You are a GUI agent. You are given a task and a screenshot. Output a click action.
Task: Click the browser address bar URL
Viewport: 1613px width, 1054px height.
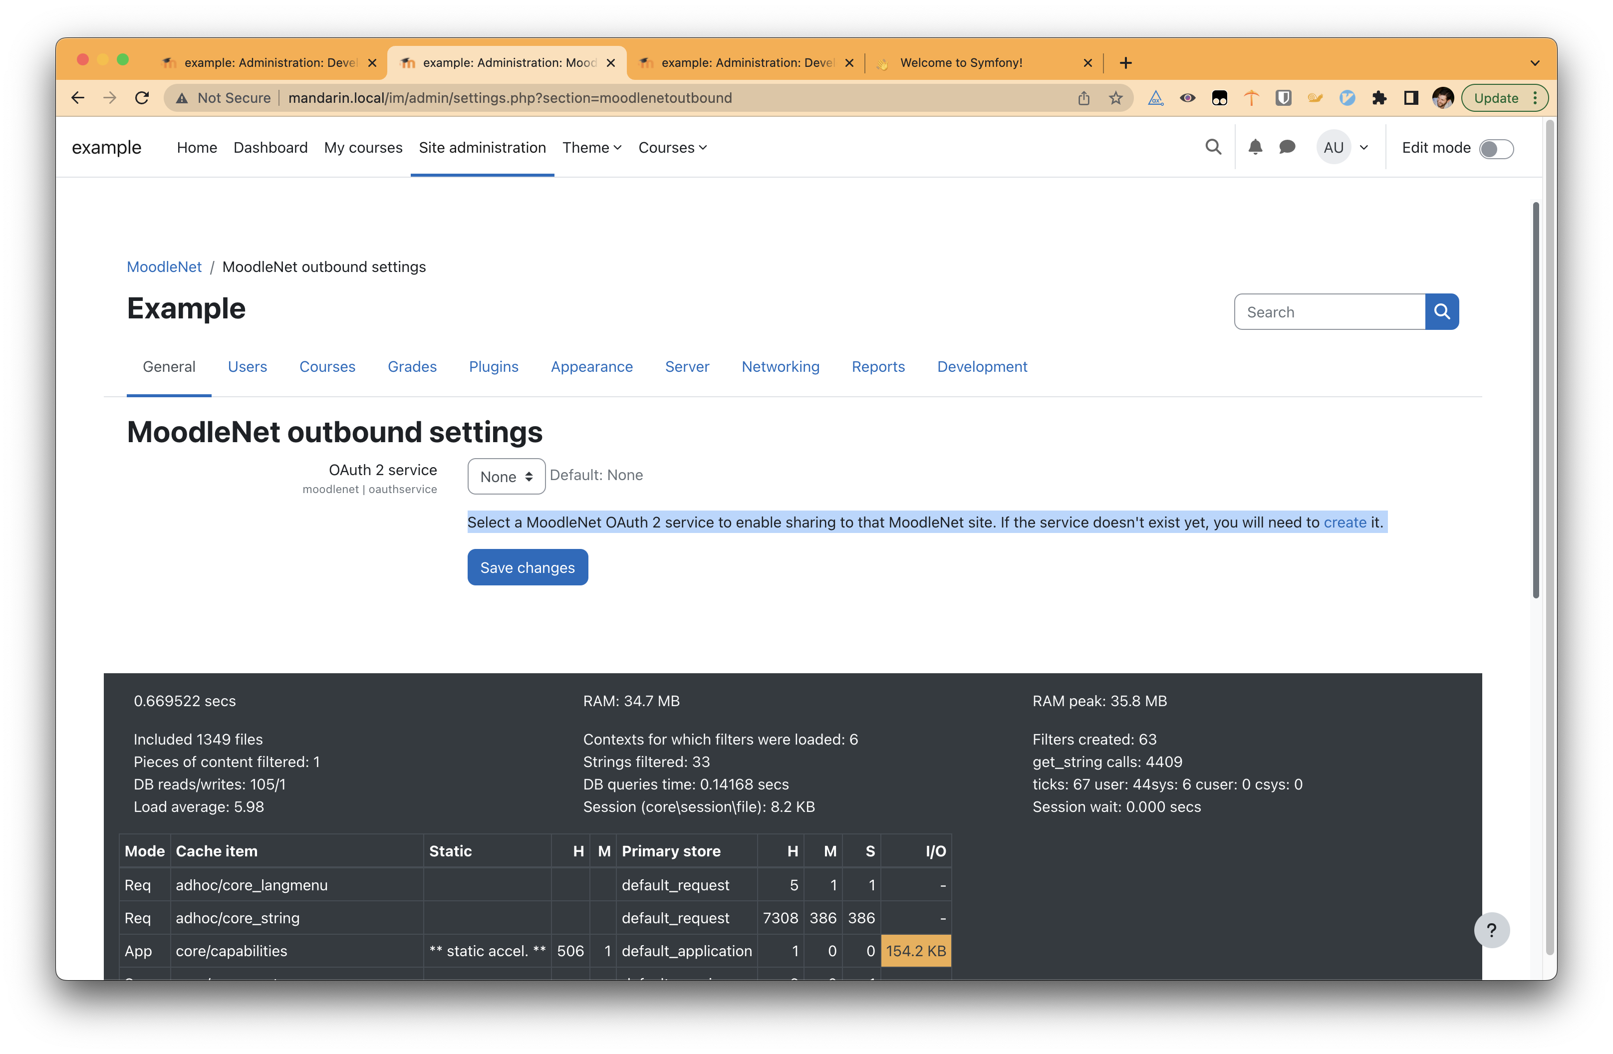click(x=510, y=98)
